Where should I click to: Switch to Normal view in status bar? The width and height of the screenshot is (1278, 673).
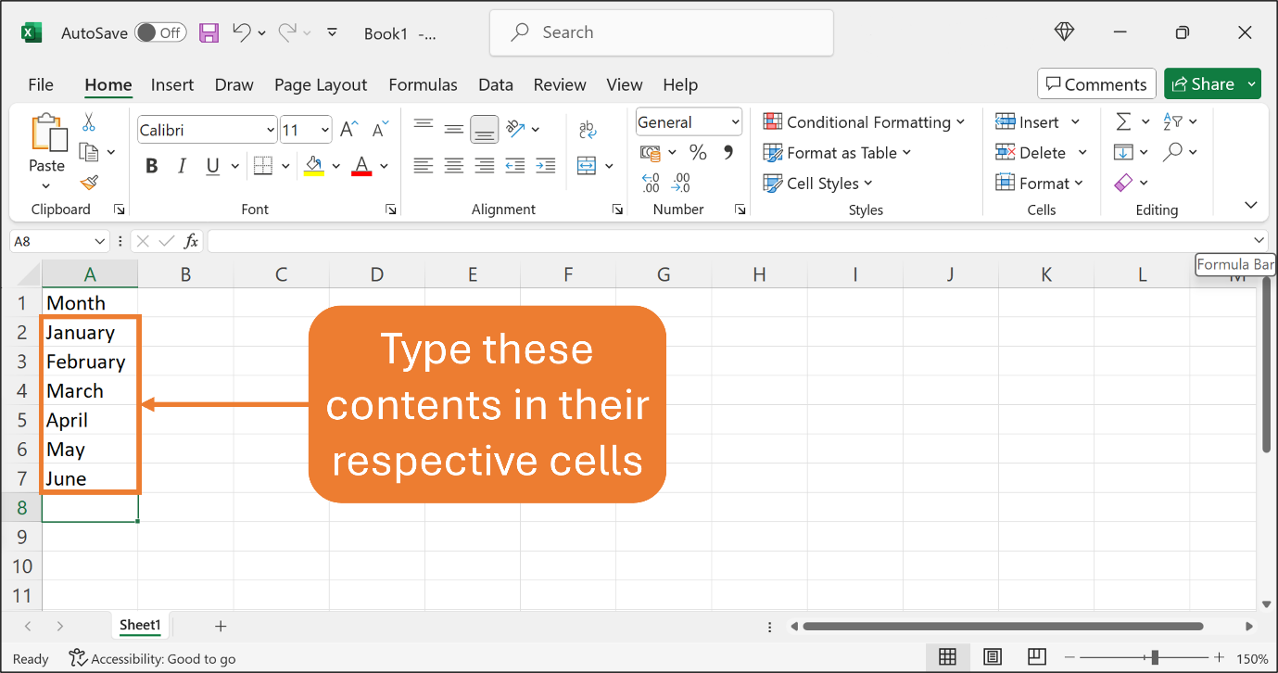click(947, 657)
